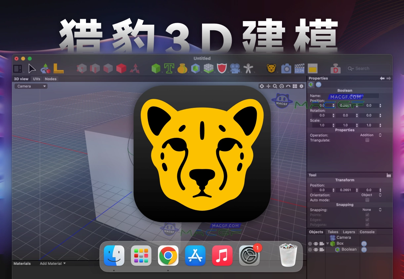The height and width of the screenshot is (279, 404).
Task: Open the search options magnifier dropdown
Action: click(351, 69)
